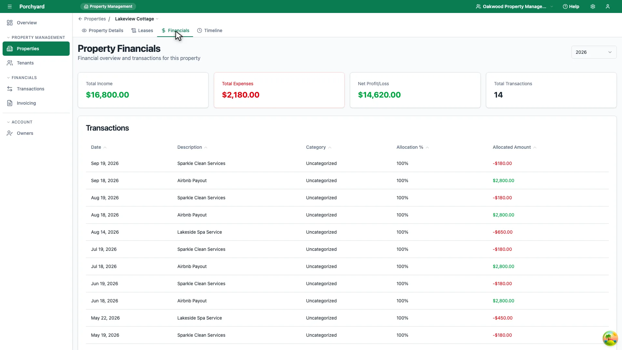Viewport: 622px width, 350px height.
Task: Click the Owners person-check icon
Action: click(10, 133)
